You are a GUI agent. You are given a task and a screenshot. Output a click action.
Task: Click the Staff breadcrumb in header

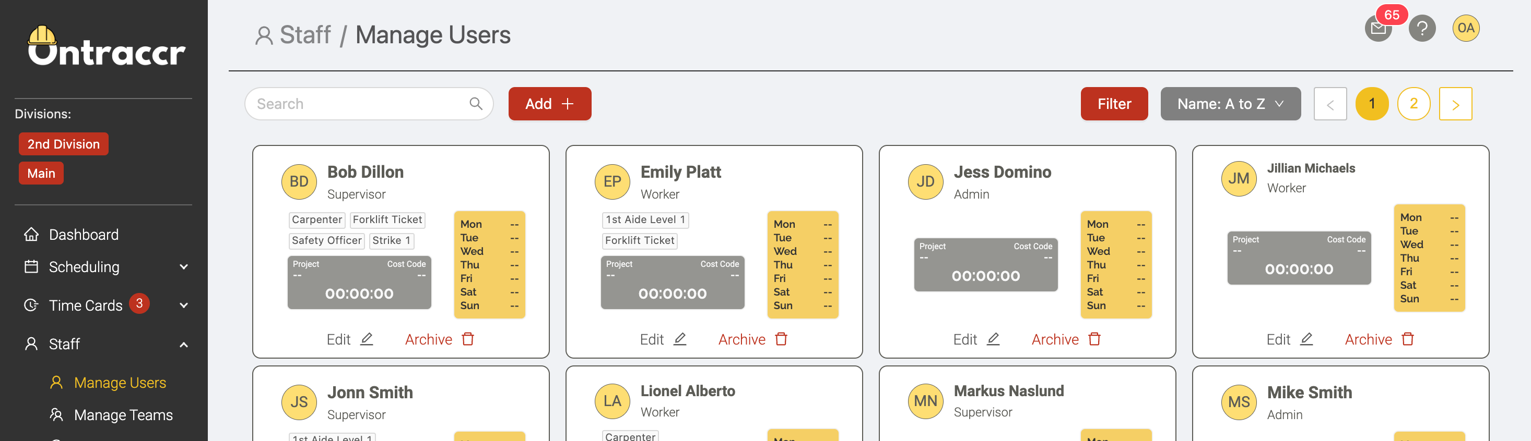coord(293,35)
